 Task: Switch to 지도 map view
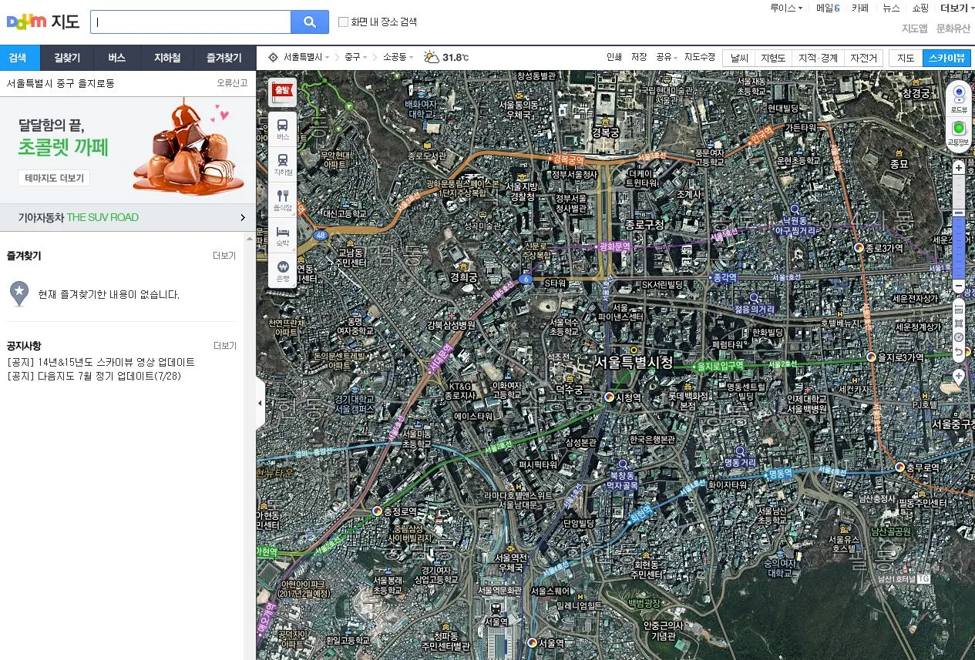906,58
